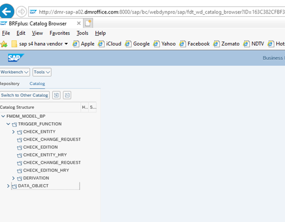
Task: Open the File menu
Action: [x=6, y=33]
